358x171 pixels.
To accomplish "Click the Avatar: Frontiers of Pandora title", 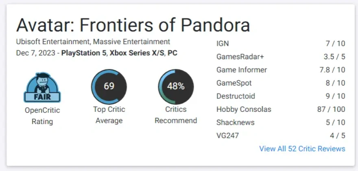I will [x=133, y=25].
